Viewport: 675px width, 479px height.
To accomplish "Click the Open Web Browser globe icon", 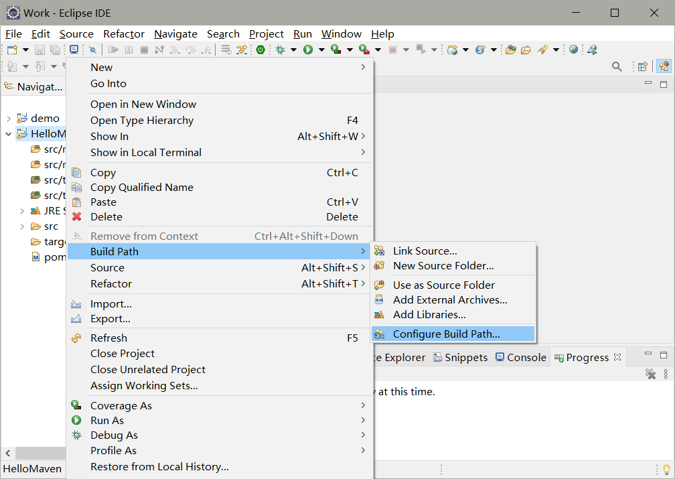I will click(x=573, y=50).
